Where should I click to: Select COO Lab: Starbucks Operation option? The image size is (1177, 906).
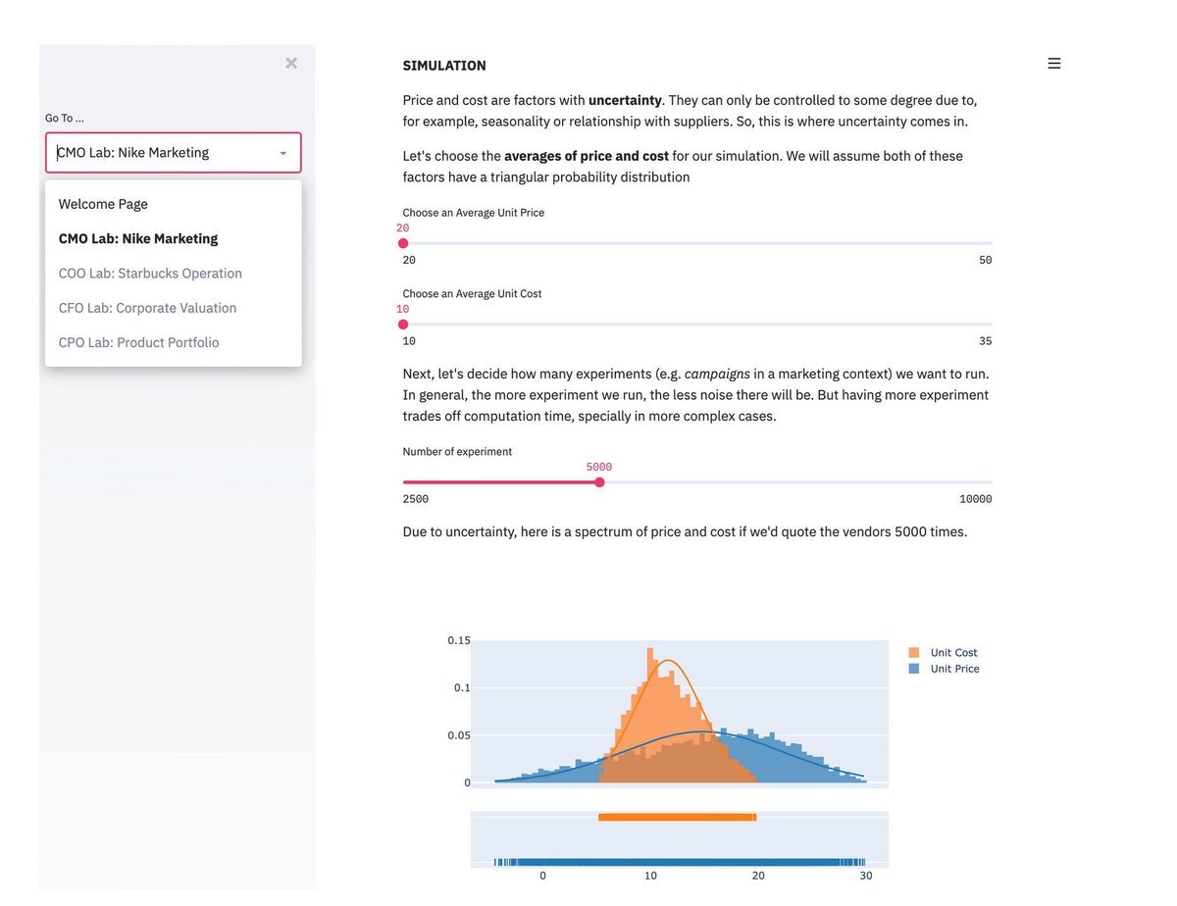tap(174, 274)
